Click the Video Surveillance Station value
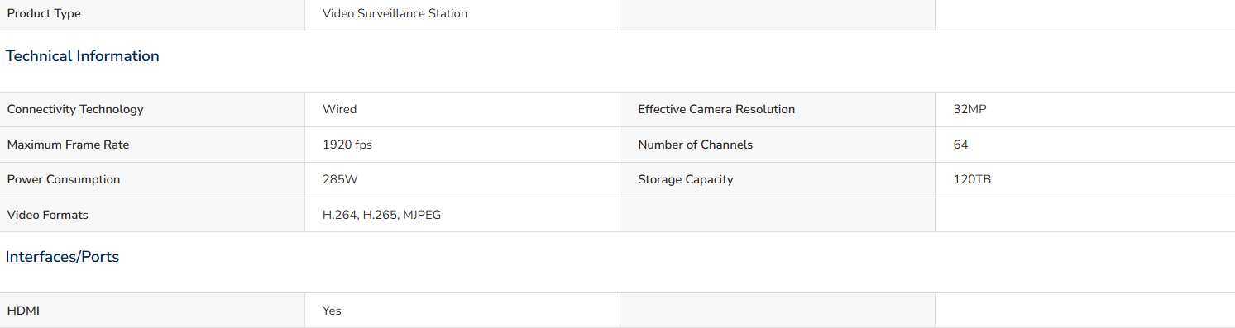This screenshot has height=328, width=1235. tap(395, 13)
